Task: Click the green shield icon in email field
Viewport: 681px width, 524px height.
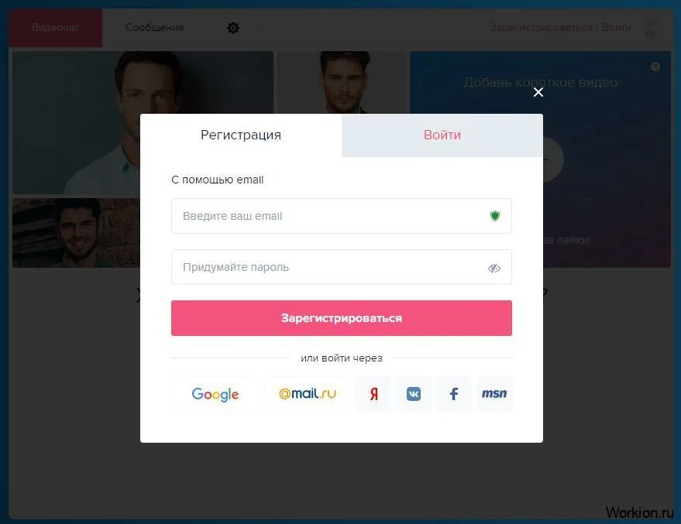Action: click(x=495, y=216)
